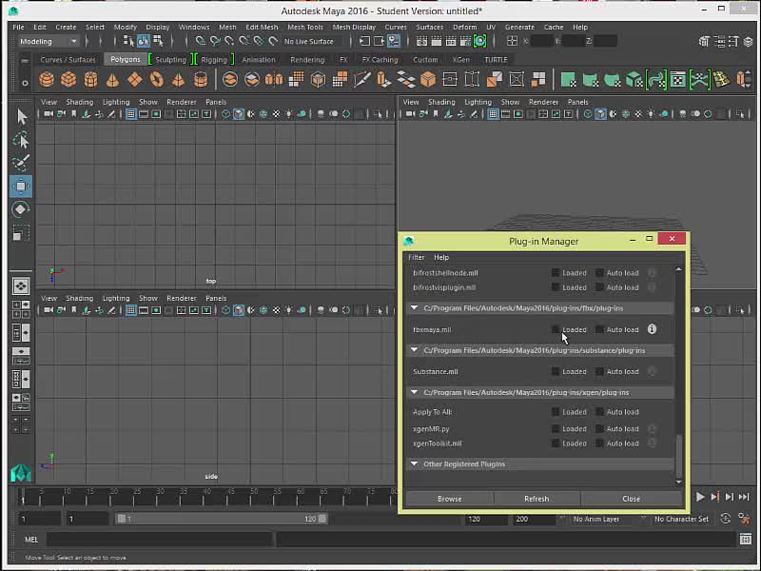
Task: Click the Browse button
Action: 449,499
